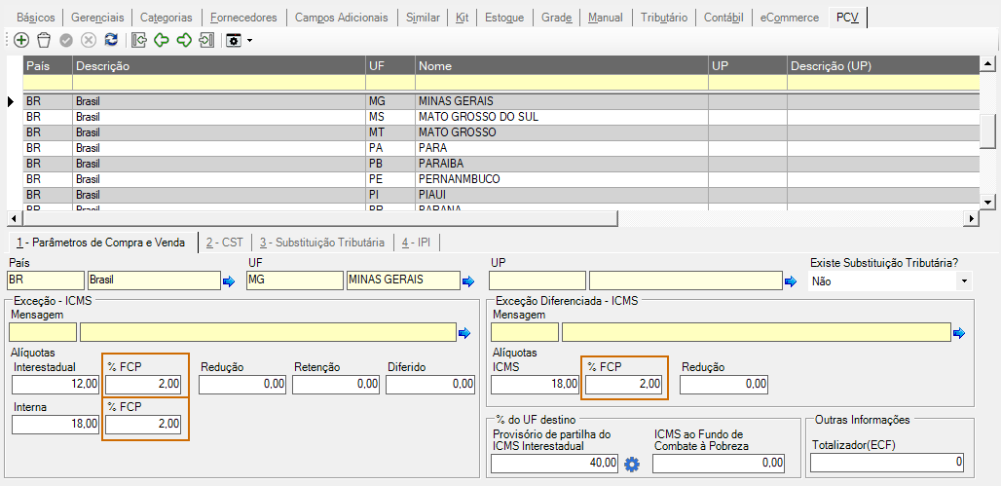Viewport: 1001px width, 486px height.
Task: Click the blue refresh arrows icon
Action: [111, 40]
